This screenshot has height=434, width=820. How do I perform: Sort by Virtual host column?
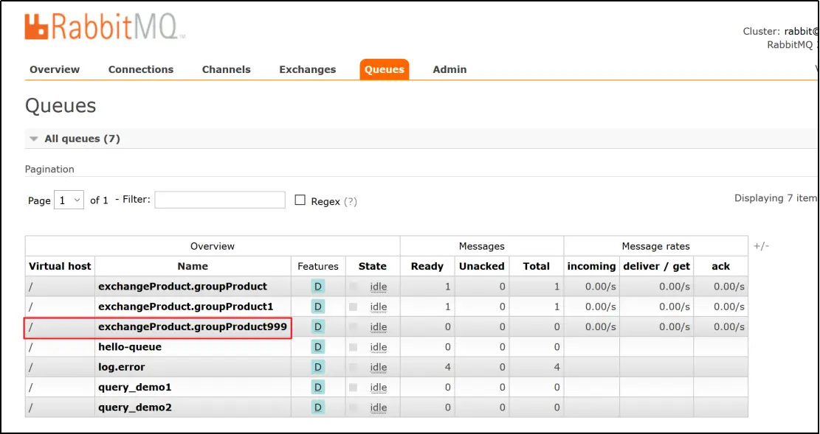60,266
